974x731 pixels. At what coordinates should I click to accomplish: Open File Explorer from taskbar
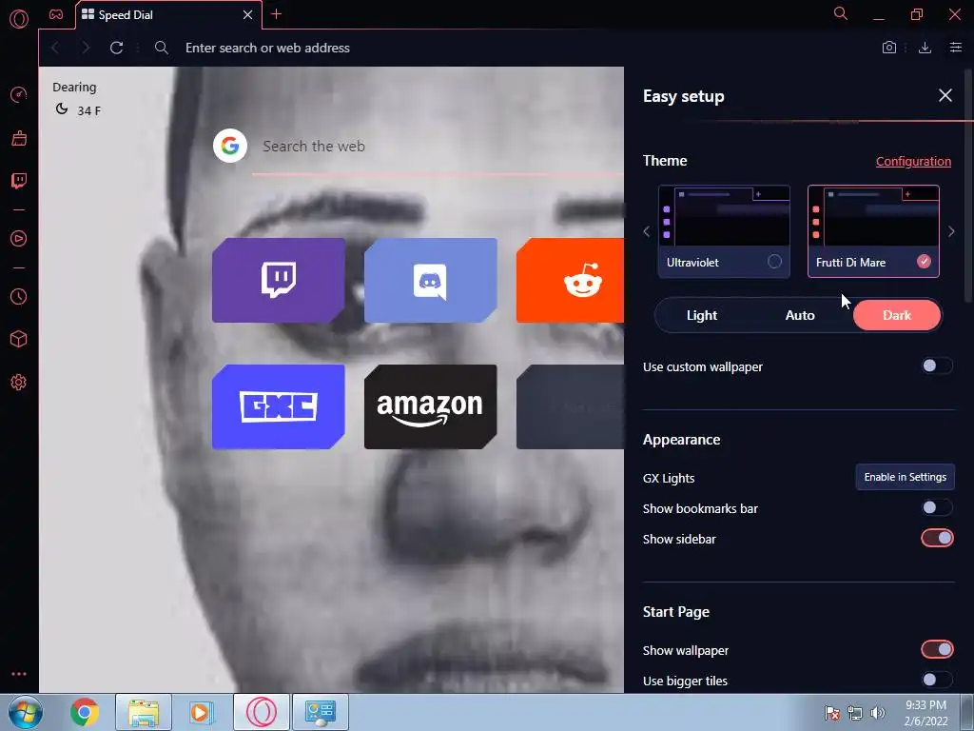pos(144,712)
